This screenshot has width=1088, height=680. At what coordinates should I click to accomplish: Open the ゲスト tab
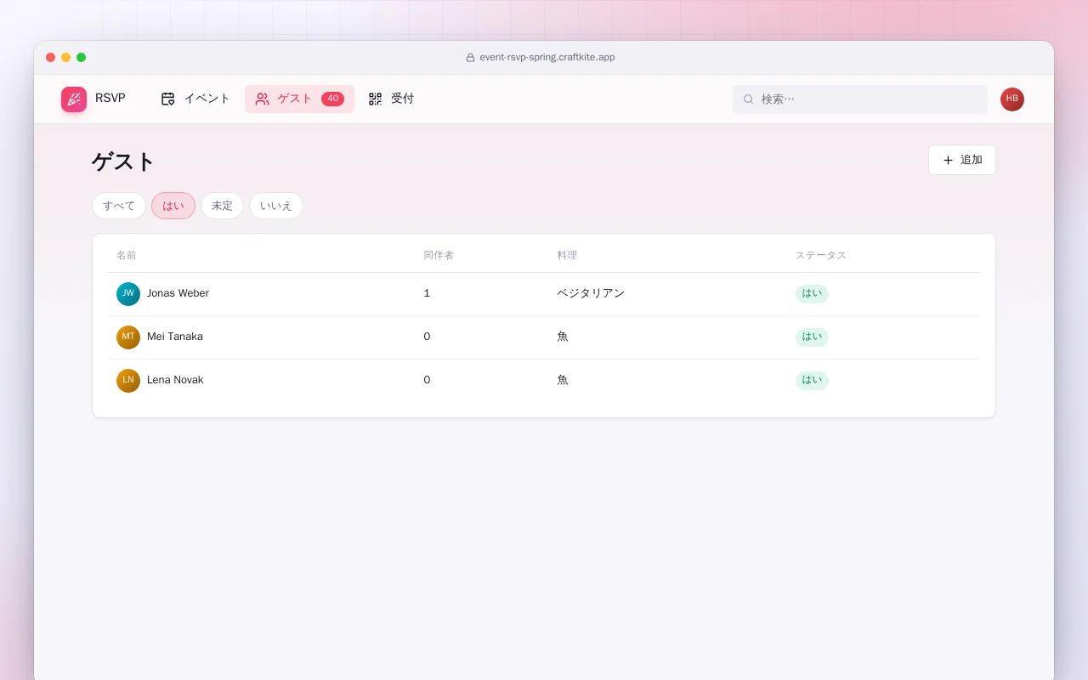coord(299,99)
